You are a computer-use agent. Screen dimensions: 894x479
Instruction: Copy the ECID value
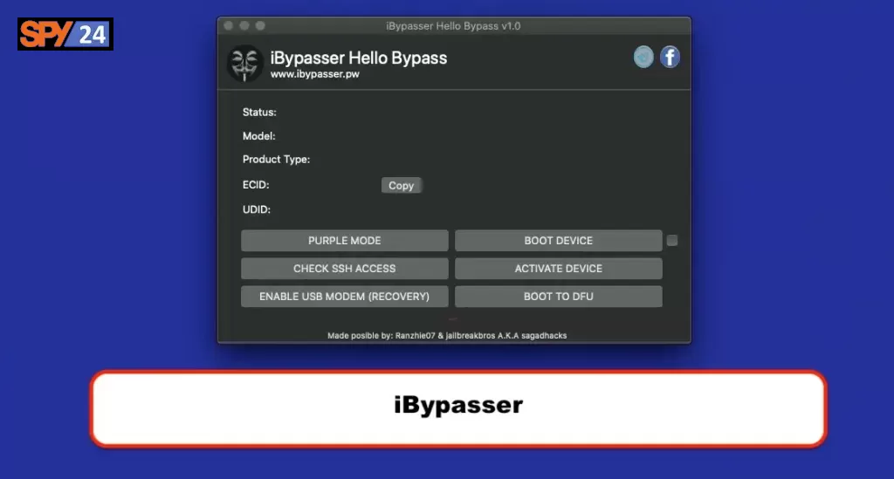tap(401, 186)
